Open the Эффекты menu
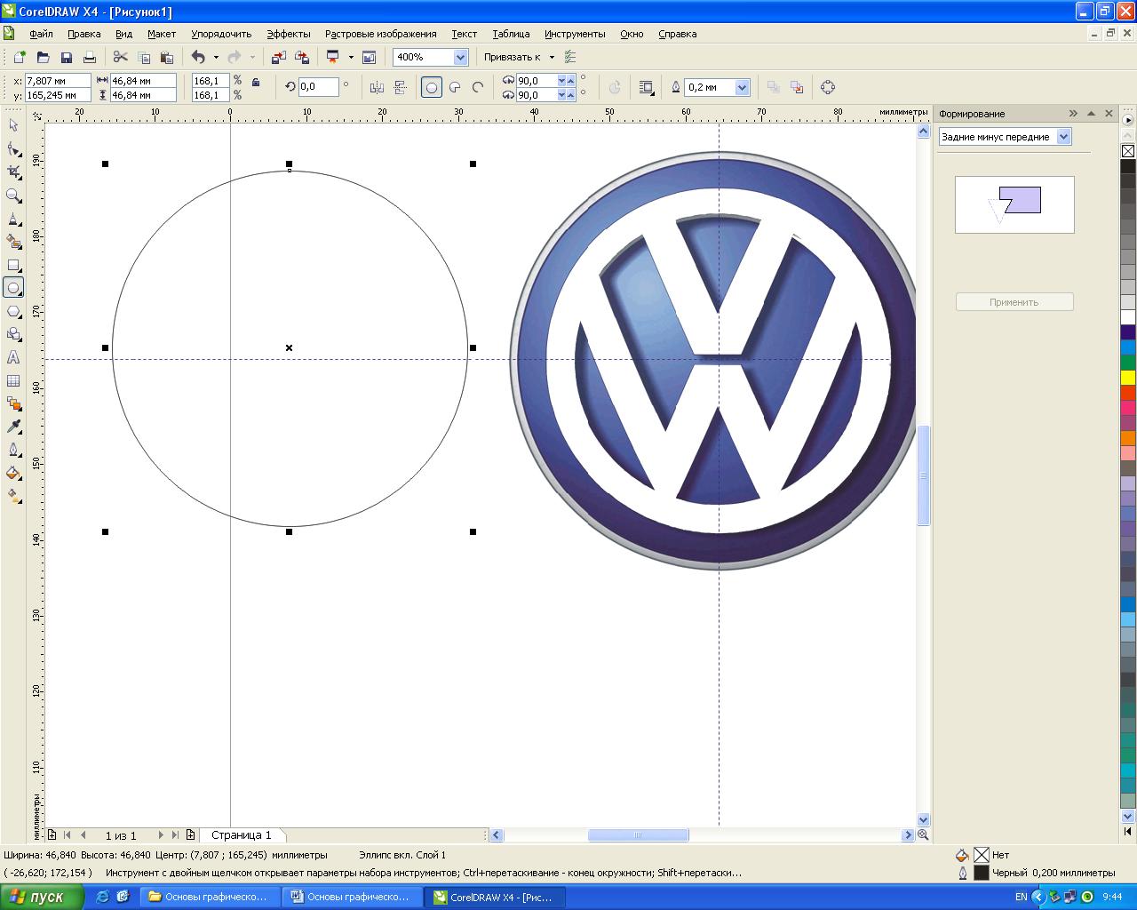The image size is (1137, 910). 289,34
